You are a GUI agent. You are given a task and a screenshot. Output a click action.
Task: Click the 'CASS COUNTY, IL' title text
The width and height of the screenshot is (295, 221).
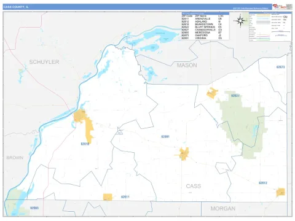click(x=16, y=7)
